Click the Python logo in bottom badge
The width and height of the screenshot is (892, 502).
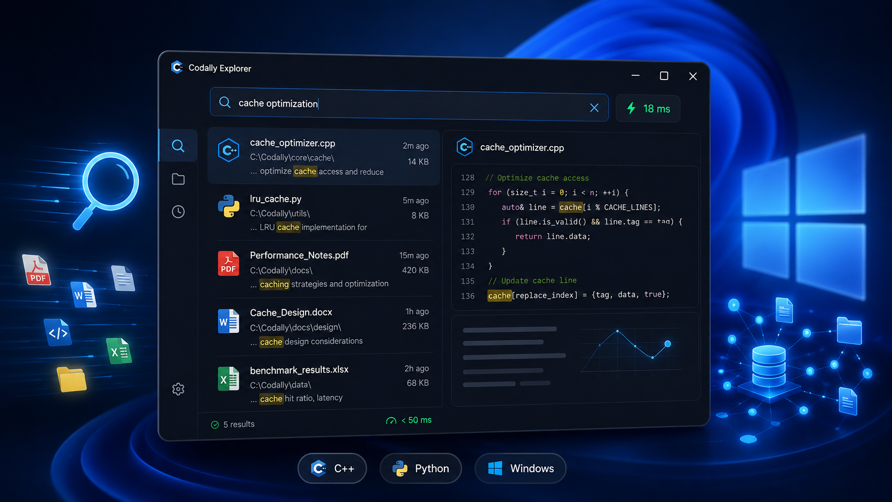(400, 468)
